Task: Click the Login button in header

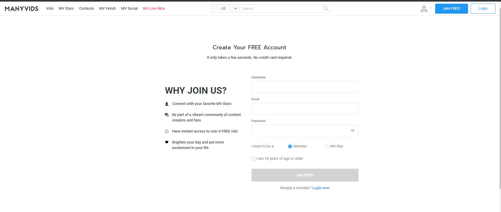Action: coord(483,9)
